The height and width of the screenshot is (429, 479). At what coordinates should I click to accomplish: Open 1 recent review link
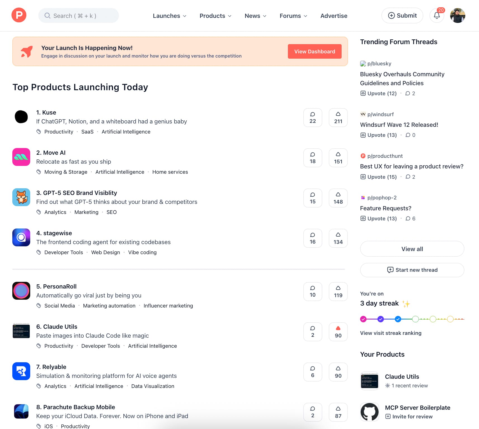407,385
